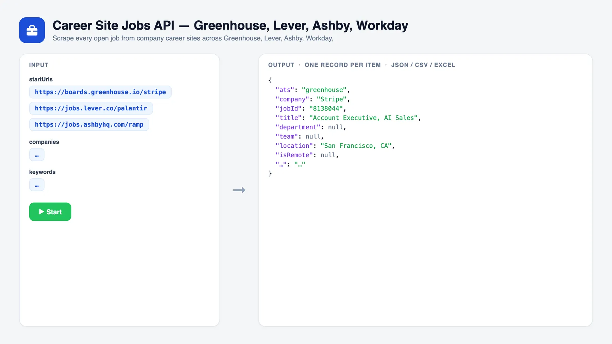Click the "team": null line
This screenshot has height=344, width=612.
click(300, 137)
